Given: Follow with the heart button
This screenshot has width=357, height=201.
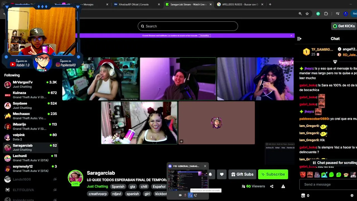Looking at the screenshot, I should 222,174.
